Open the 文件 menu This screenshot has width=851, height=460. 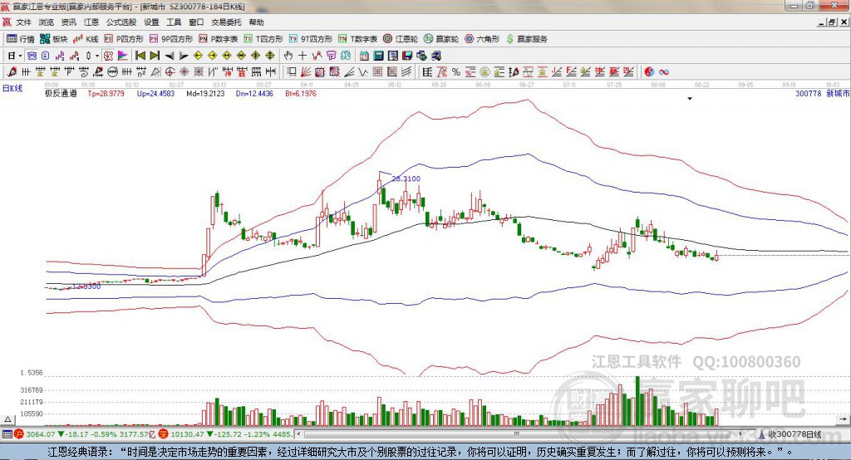point(24,22)
